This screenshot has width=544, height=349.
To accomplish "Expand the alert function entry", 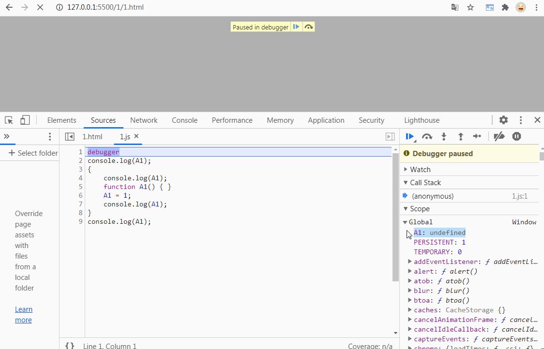I will [x=410, y=271].
